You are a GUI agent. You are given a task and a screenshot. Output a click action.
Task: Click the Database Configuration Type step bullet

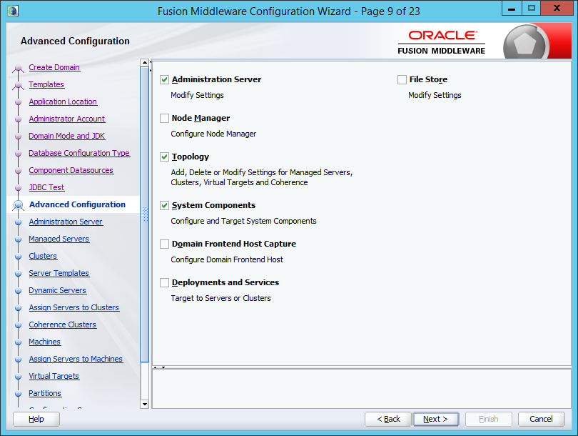tap(18, 154)
